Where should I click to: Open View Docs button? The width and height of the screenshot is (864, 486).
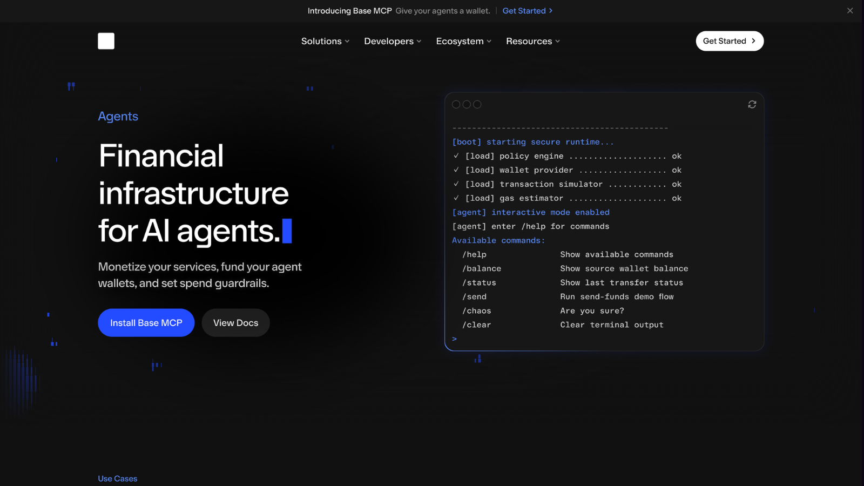(x=235, y=323)
